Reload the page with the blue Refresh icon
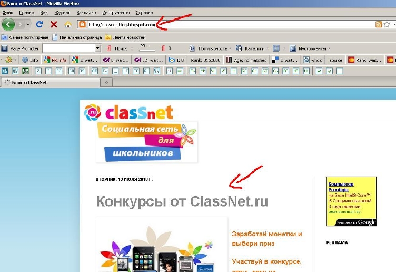The height and width of the screenshot is (272, 396). click(x=39, y=24)
